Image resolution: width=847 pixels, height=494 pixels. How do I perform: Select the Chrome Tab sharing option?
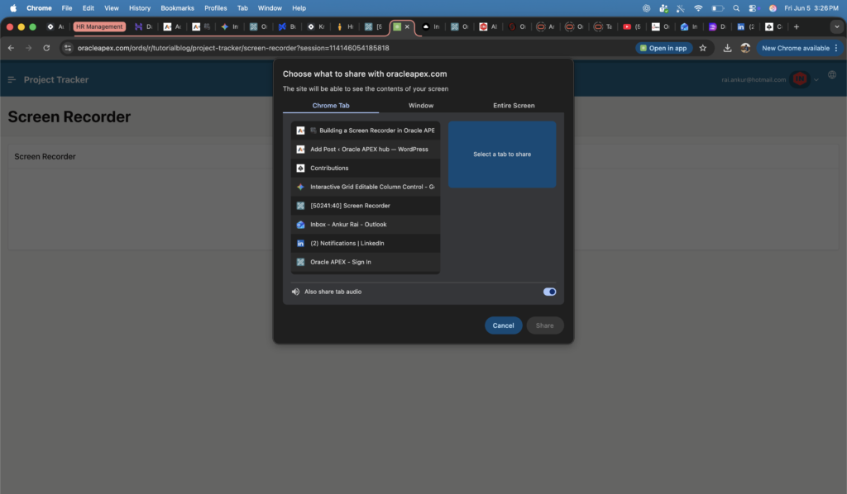(x=331, y=106)
